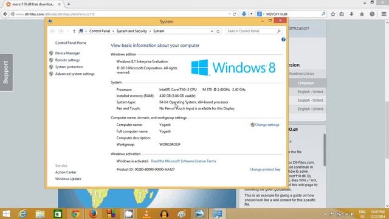
Task: Open Windows Store from the taskbar
Action: point(58,214)
